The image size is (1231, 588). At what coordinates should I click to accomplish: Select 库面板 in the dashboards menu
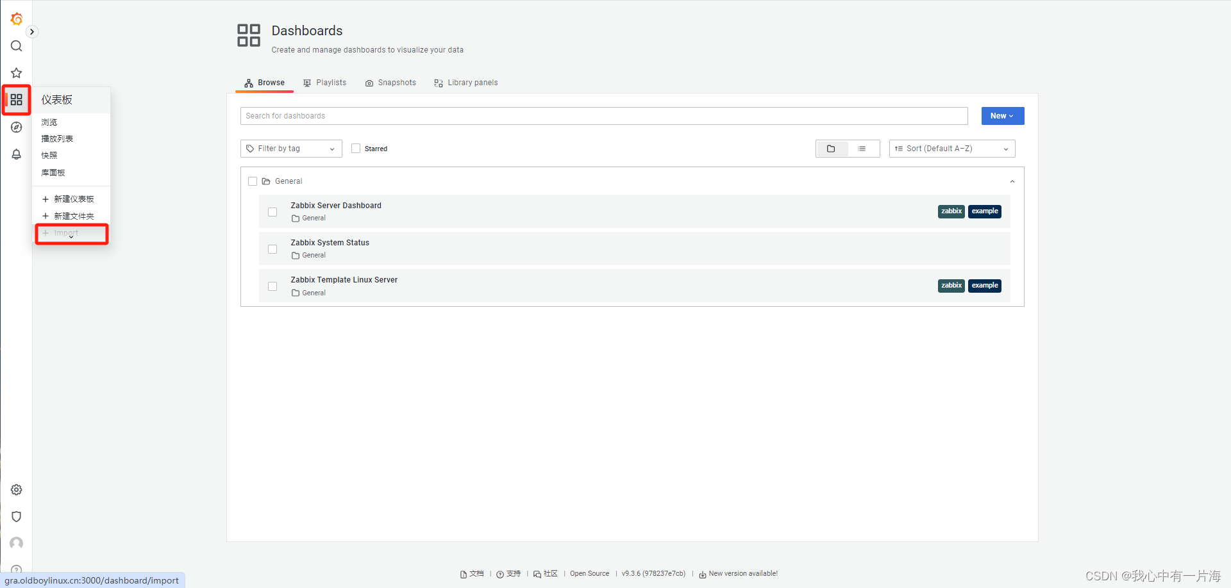pyautogui.click(x=53, y=172)
